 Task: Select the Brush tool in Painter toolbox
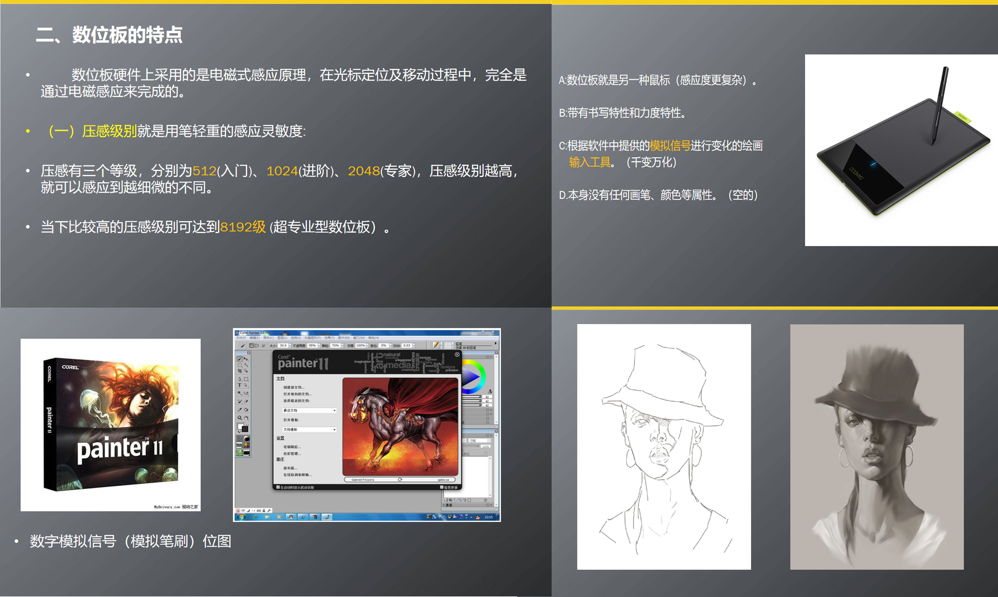tap(240, 359)
